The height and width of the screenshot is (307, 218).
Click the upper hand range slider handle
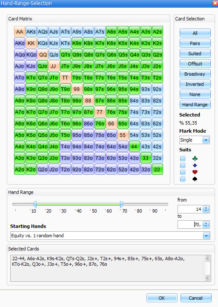coord(121,205)
